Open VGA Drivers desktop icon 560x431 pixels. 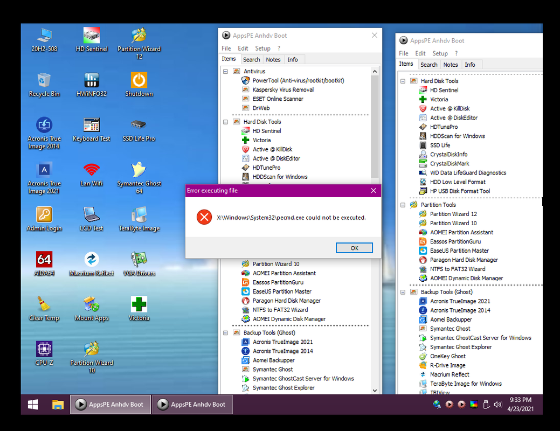coord(139,264)
